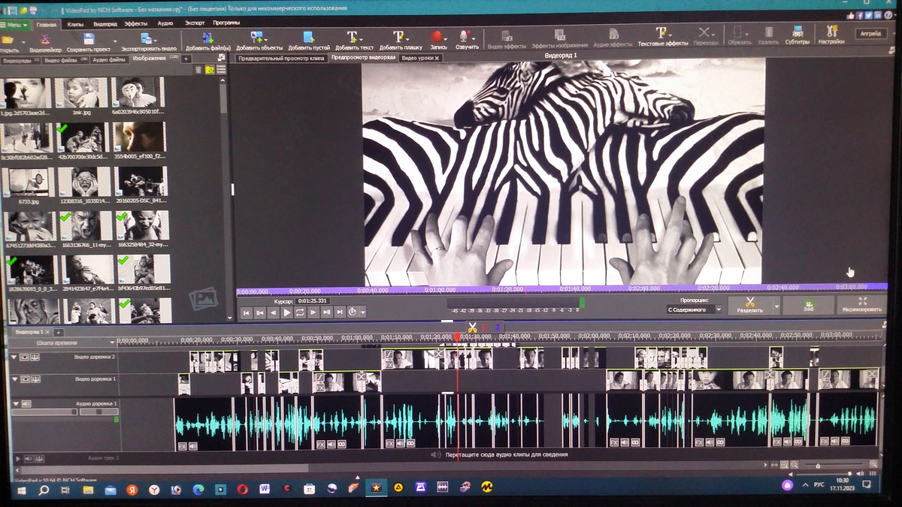Click the 360 video button

[808, 305]
